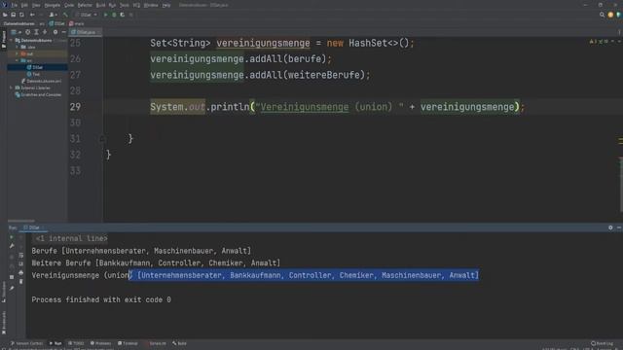Expand the out folder node
The image size is (623, 350).
[x=18, y=53]
